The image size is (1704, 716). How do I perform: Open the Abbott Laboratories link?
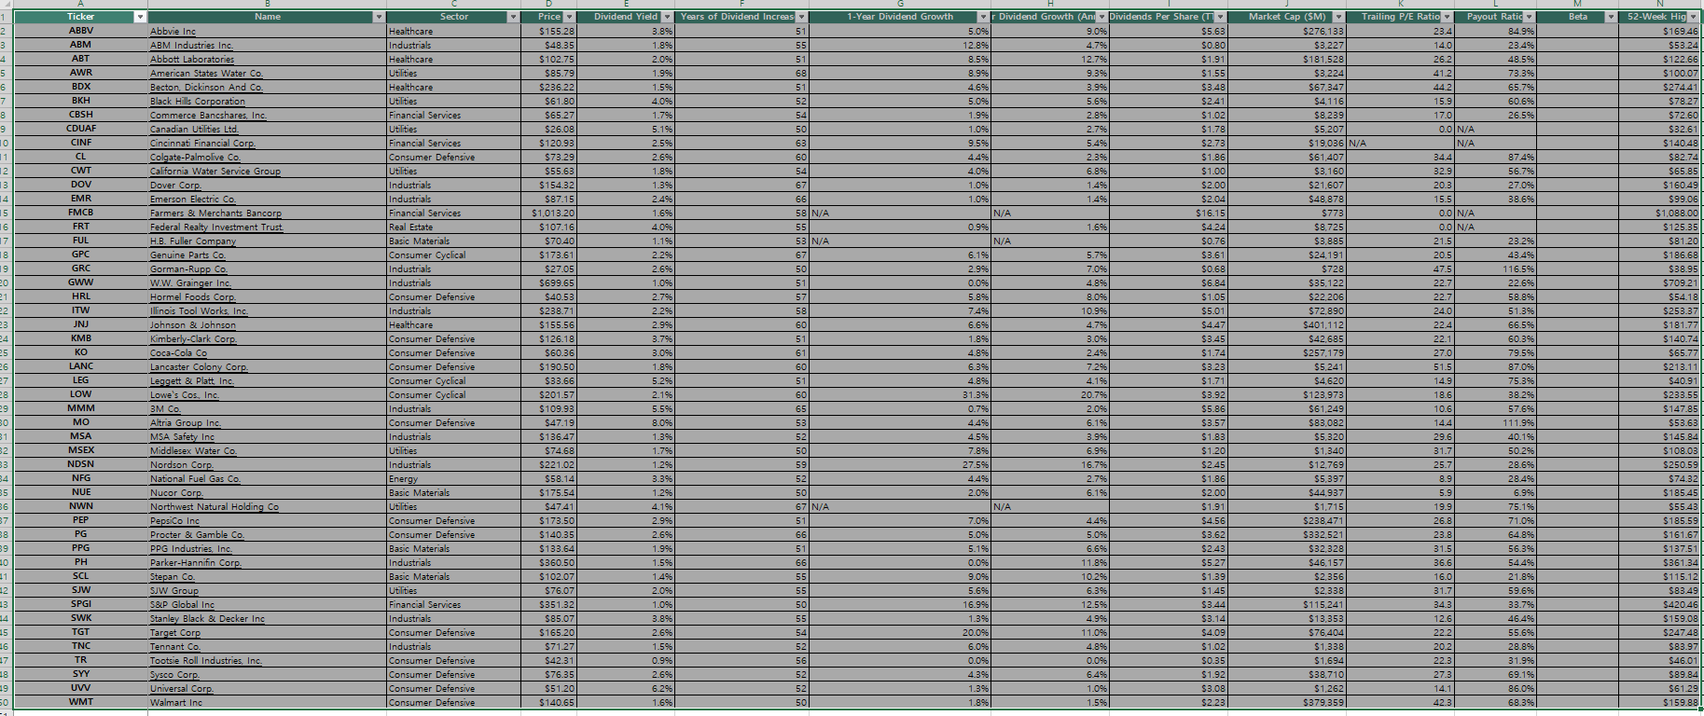[x=192, y=59]
